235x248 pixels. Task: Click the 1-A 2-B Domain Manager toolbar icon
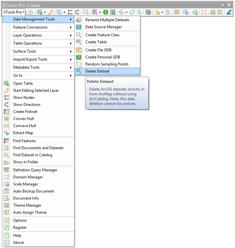pyautogui.click(x=204, y=12)
